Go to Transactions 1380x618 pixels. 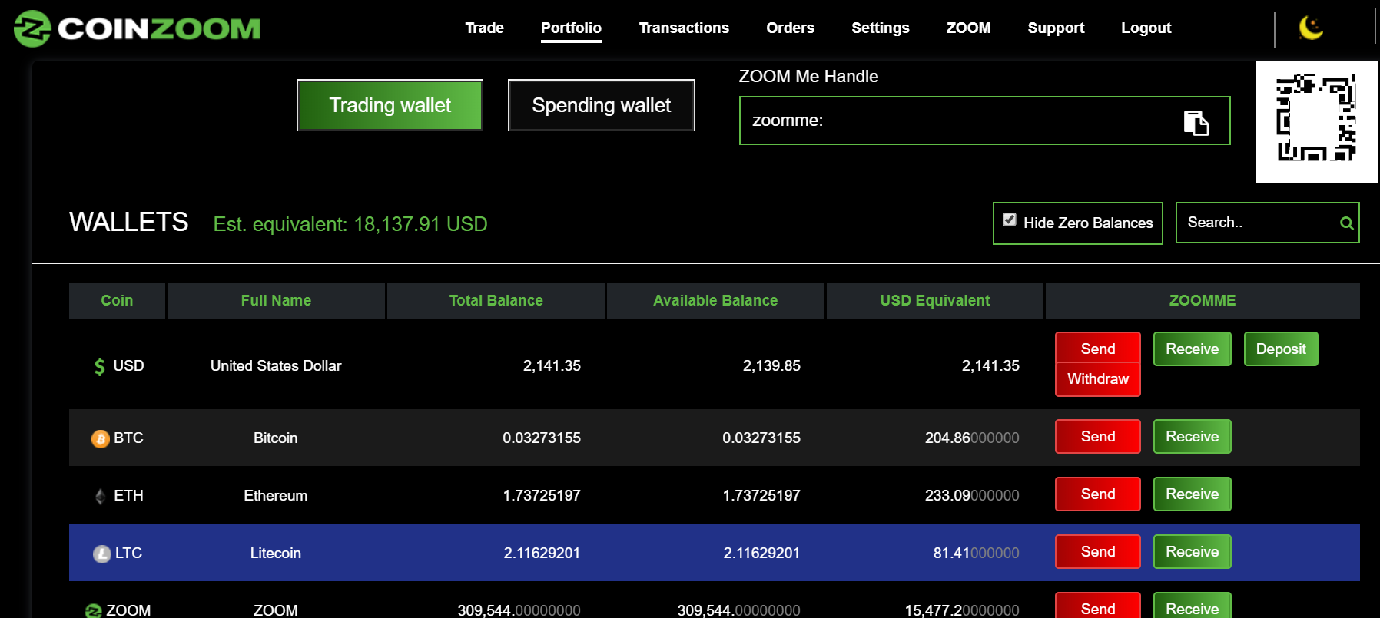tap(684, 28)
